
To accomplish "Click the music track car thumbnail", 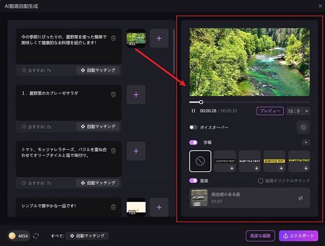I will click(199, 198).
